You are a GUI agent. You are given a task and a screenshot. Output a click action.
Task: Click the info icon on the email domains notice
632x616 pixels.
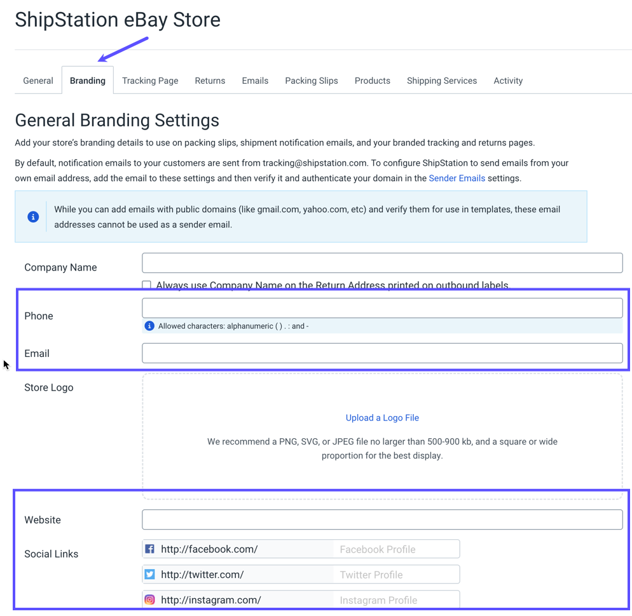coord(32,217)
